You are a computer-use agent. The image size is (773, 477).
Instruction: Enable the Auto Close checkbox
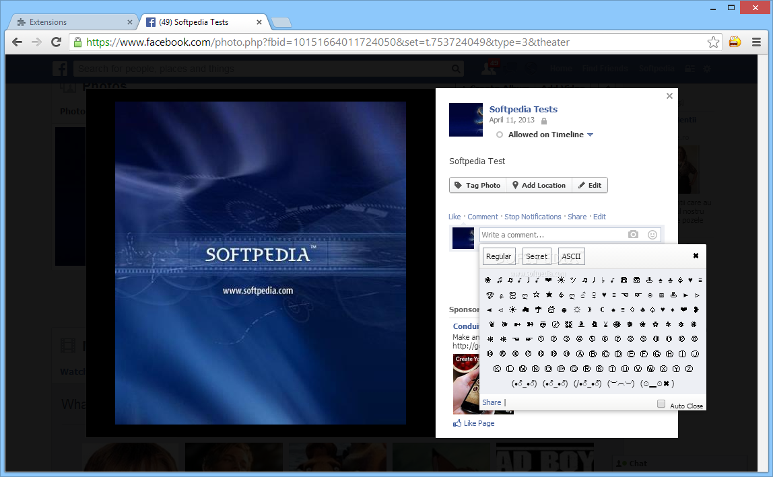pyautogui.click(x=661, y=404)
